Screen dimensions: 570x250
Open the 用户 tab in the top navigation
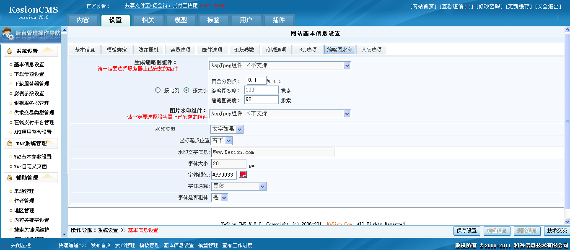pos(246,20)
